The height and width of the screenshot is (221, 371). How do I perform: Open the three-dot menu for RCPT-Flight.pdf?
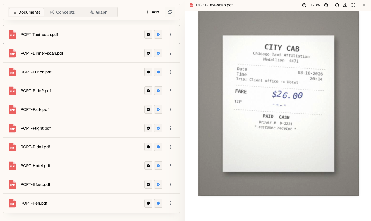click(x=171, y=128)
